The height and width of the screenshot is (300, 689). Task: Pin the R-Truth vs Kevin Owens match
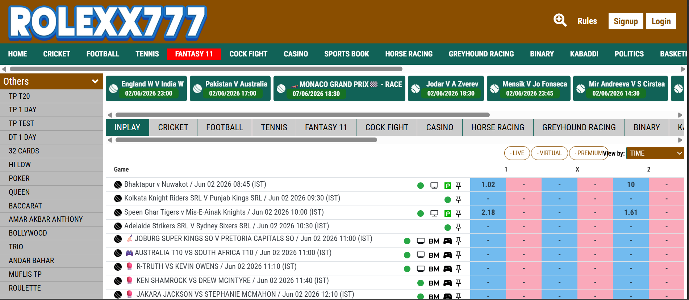pyautogui.click(x=458, y=269)
